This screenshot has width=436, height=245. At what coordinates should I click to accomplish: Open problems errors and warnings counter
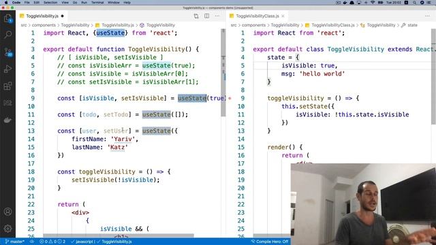pos(52,242)
